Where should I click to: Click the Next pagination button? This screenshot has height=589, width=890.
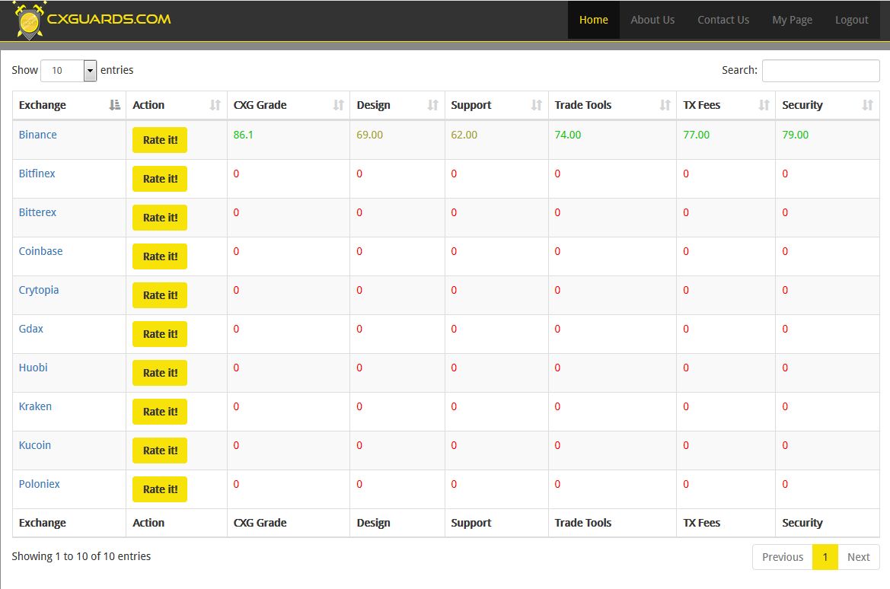tap(859, 557)
